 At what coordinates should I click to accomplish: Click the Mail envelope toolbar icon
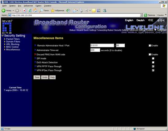(x=74, y=10)
